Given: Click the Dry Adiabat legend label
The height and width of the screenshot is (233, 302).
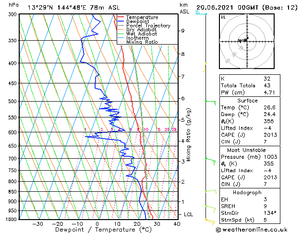Looking at the screenshot, I should tap(141, 30).
